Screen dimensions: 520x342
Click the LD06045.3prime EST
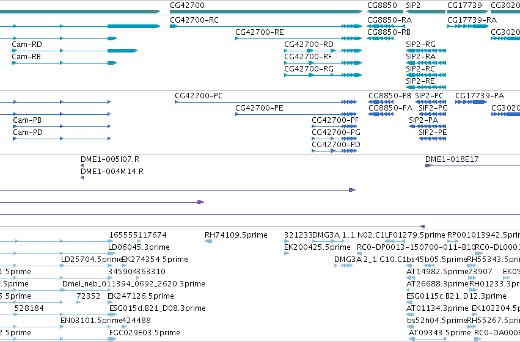(112, 253)
